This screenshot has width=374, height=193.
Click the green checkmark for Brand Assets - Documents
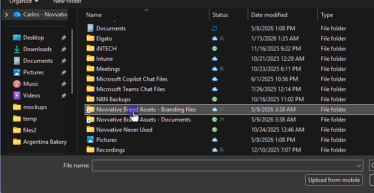(214, 120)
